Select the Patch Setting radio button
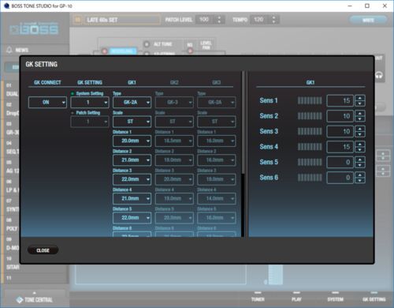Screen dimensions: 394x308 click(72, 113)
